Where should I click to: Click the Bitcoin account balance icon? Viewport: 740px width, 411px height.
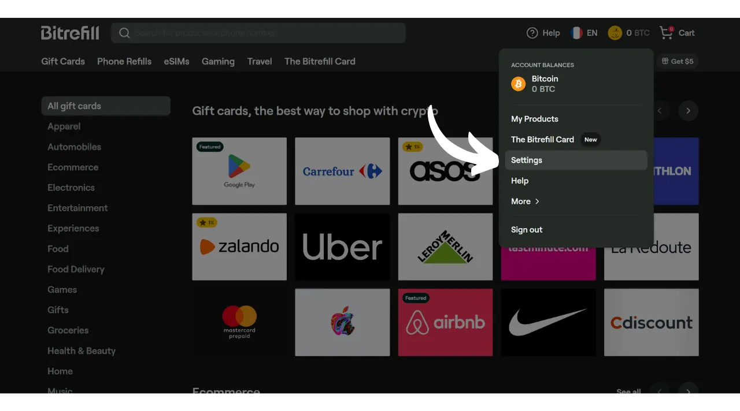pos(518,84)
